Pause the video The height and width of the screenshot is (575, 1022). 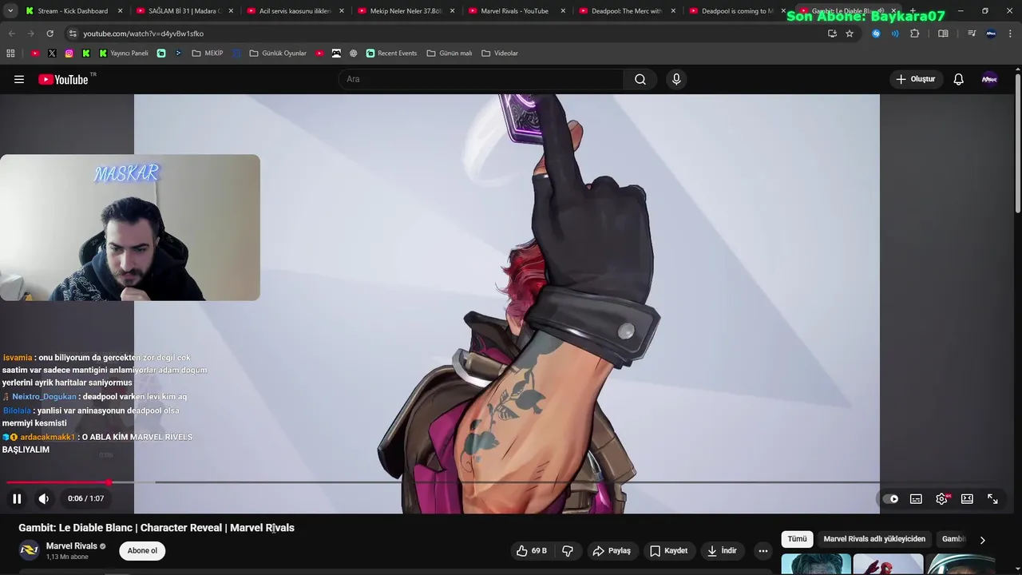[x=17, y=498]
